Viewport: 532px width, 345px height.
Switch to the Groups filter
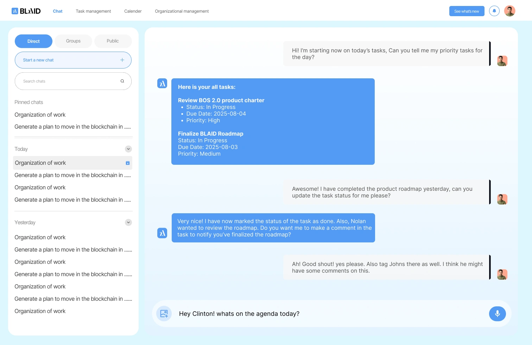pyautogui.click(x=73, y=41)
